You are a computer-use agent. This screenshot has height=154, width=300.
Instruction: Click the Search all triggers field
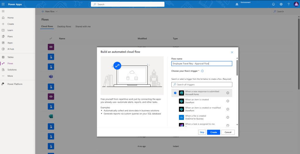coord(202,85)
